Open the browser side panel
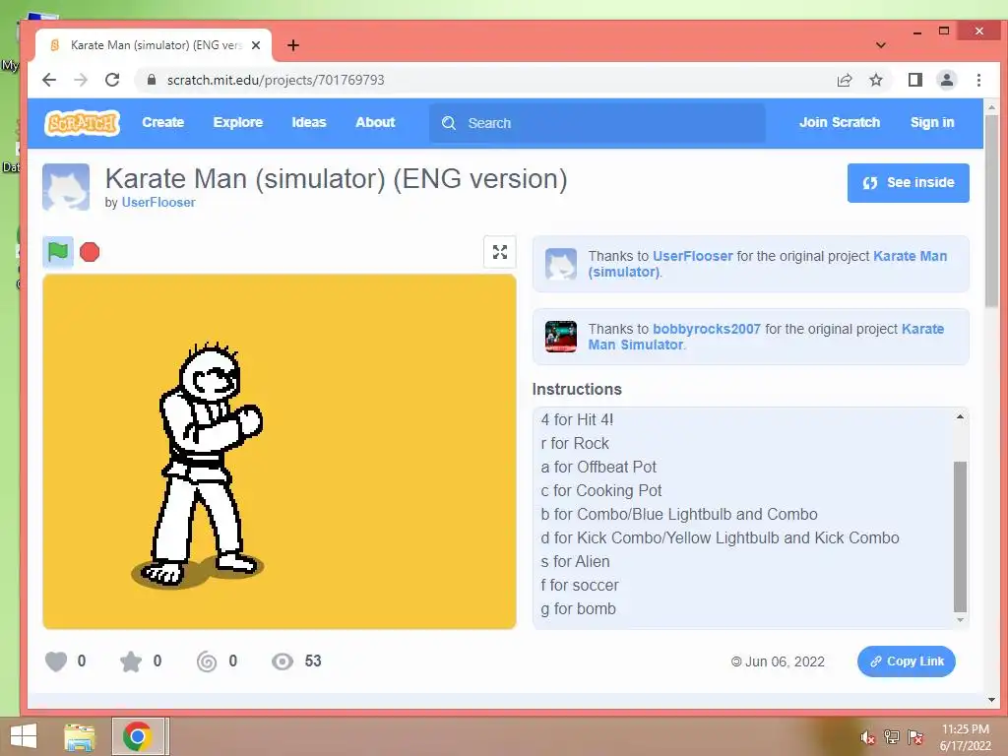This screenshot has width=1008, height=756. (x=914, y=80)
